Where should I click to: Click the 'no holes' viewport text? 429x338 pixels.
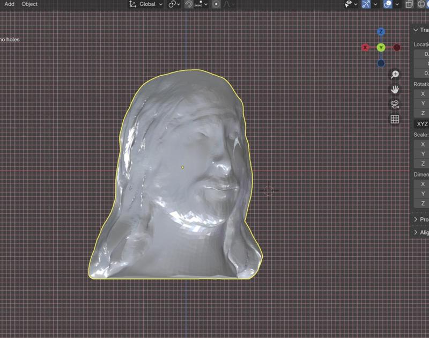click(x=10, y=39)
